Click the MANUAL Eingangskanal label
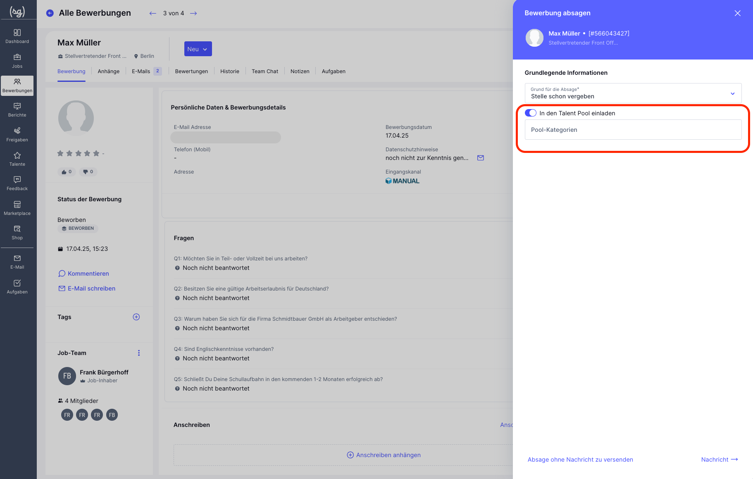The image size is (753, 479). (x=403, y=181)
